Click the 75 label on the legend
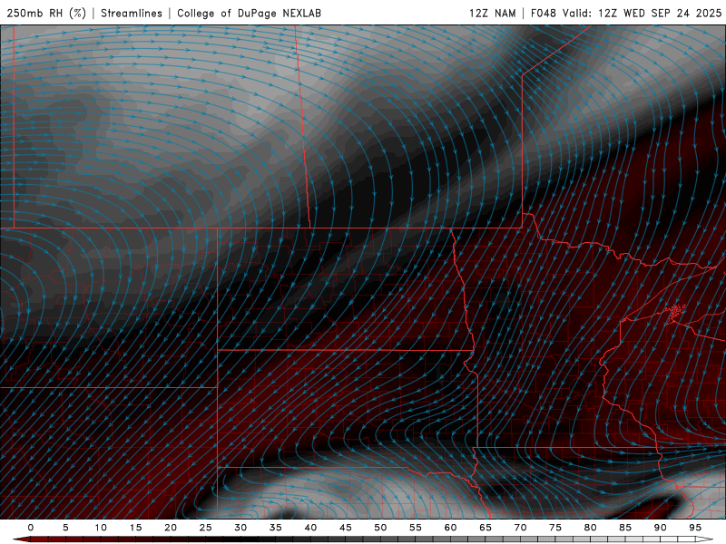The width and height of the screenshot is (726, 544). [555, 528]
